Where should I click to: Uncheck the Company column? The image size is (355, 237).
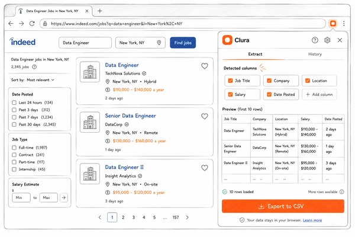pos(269,81)
